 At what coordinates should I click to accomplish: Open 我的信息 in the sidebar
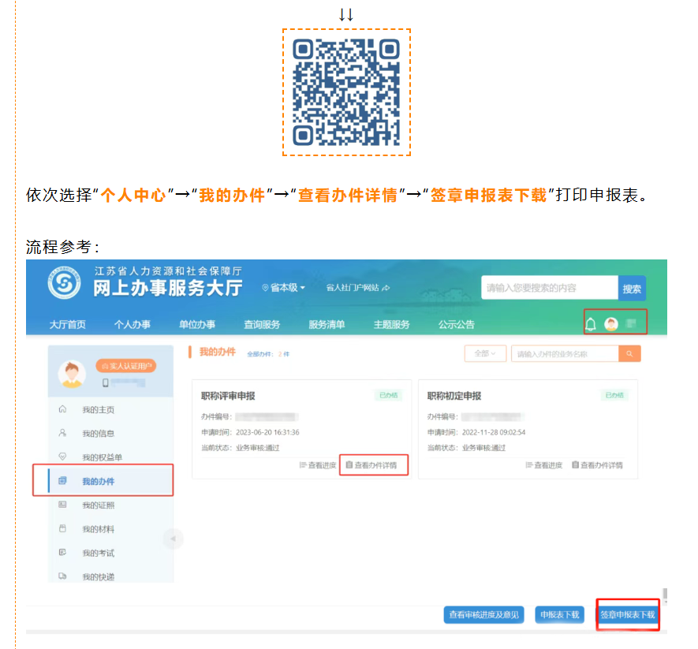(98, 434)
